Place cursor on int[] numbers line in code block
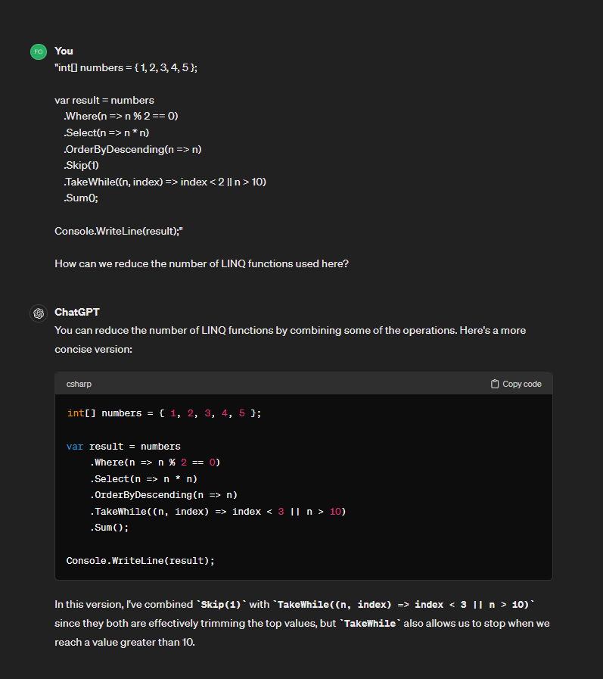 point(164,413)
